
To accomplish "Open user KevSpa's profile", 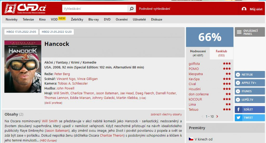I will coord(194,79).
